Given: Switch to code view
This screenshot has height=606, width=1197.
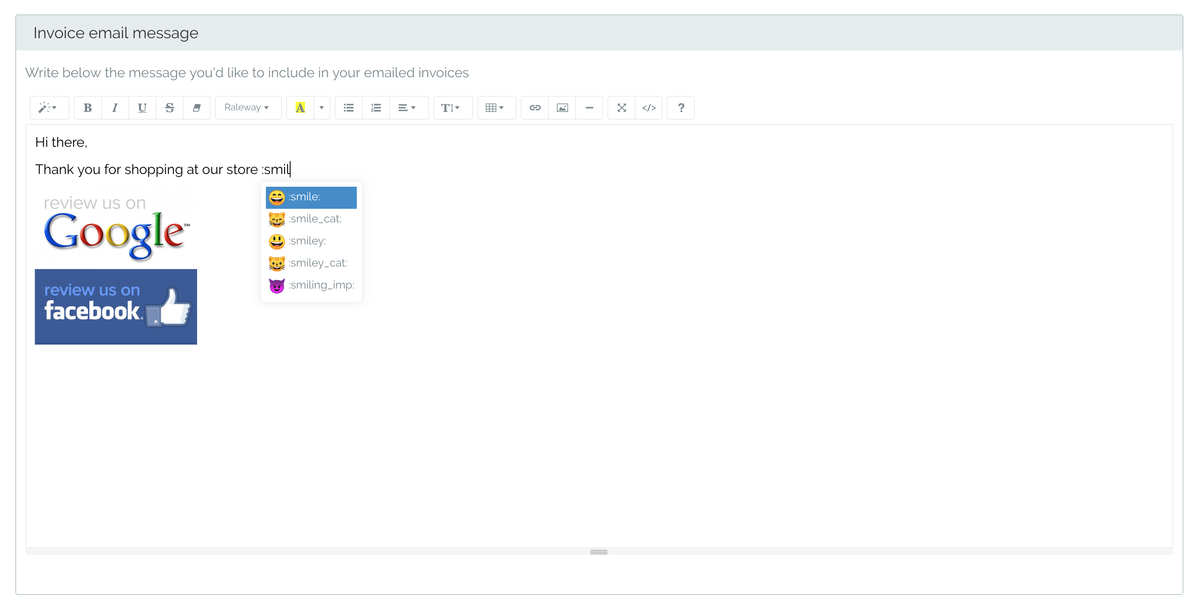Looking at the screenshot, I should click(649, 108).
